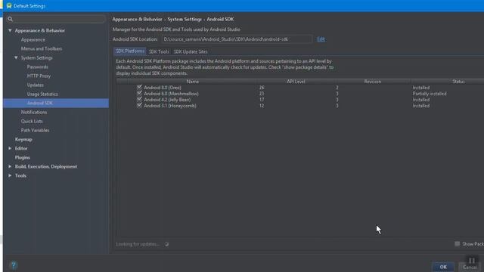Open HTTP Proxy settings
484x272 pixels.
click(x=39, y=76)
